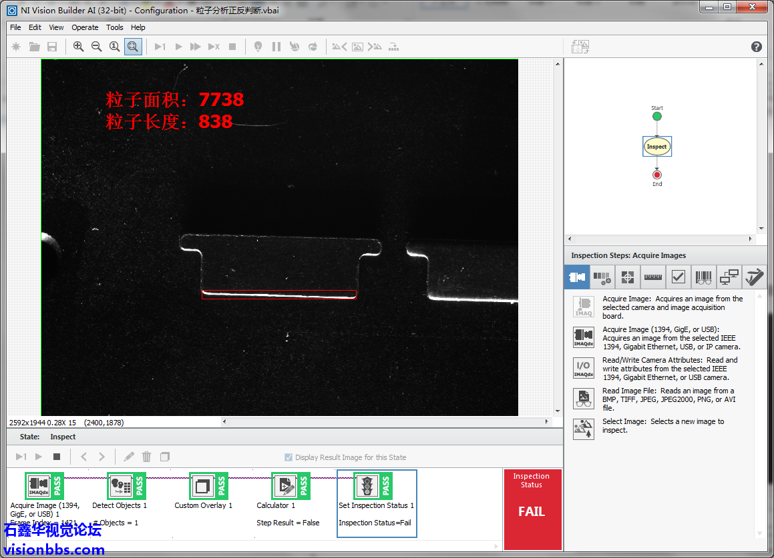Select the Zoom to Fit tool
The height and width of the screenshot is (558, 774).
[133, 47]
